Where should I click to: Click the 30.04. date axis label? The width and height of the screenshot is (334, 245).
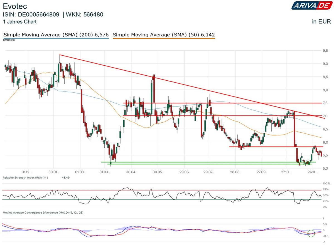point(131,172)
